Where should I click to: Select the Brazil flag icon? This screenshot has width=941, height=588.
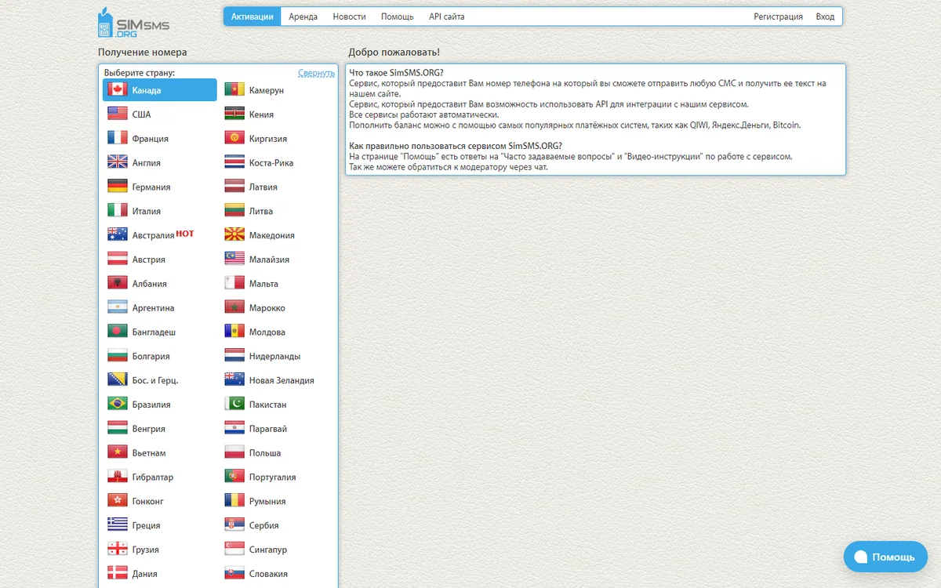[118, 405]
